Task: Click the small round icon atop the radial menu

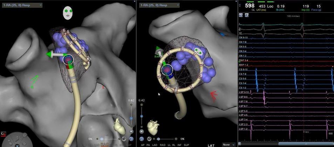Action: point(25,134)
